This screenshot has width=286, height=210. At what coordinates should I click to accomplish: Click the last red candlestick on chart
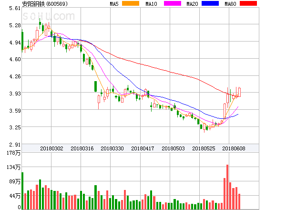click(x=239, y=92)
